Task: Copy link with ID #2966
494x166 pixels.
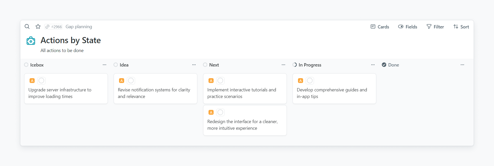Action: [54, 27]
